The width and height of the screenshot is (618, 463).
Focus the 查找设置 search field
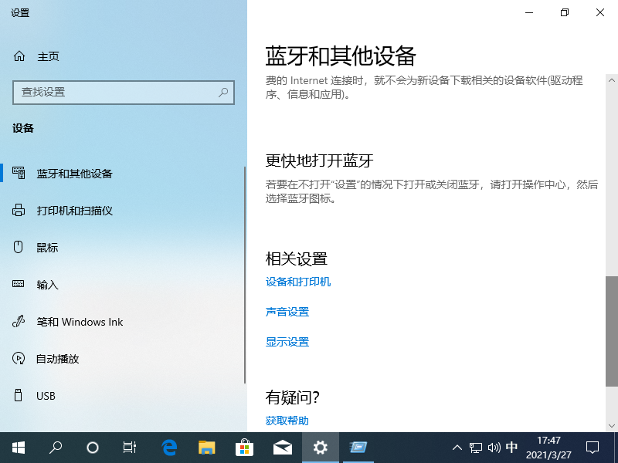tap(116, 92)
